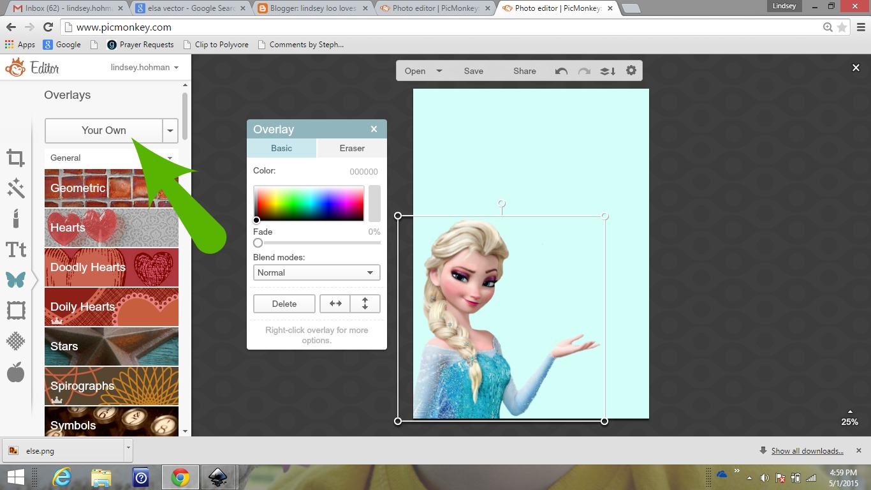Screen dimensions: 871x490
Task: Click the Your Own overlay button
Action: click(x=104, y=130)
